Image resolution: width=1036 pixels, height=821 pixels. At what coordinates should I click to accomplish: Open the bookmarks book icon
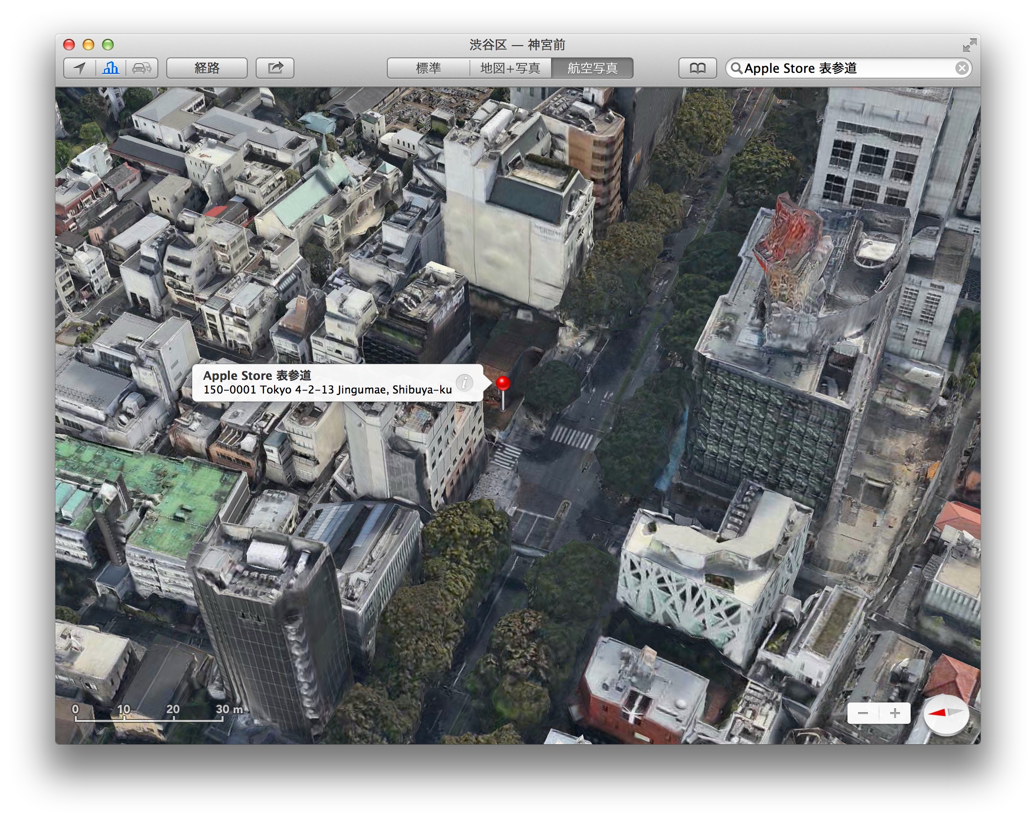point(697,68)
